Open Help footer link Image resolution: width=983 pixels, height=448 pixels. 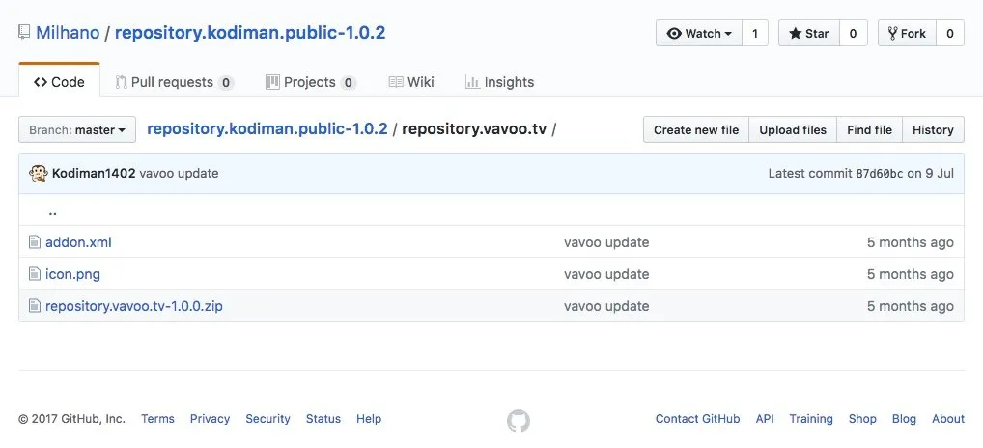(369, 418)
